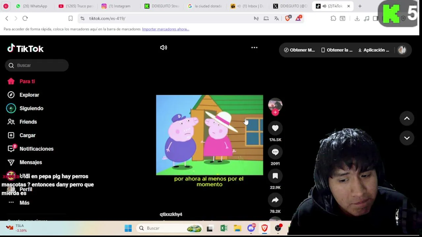Open Task View from the taskbar
422x237 pixels.
210,228
